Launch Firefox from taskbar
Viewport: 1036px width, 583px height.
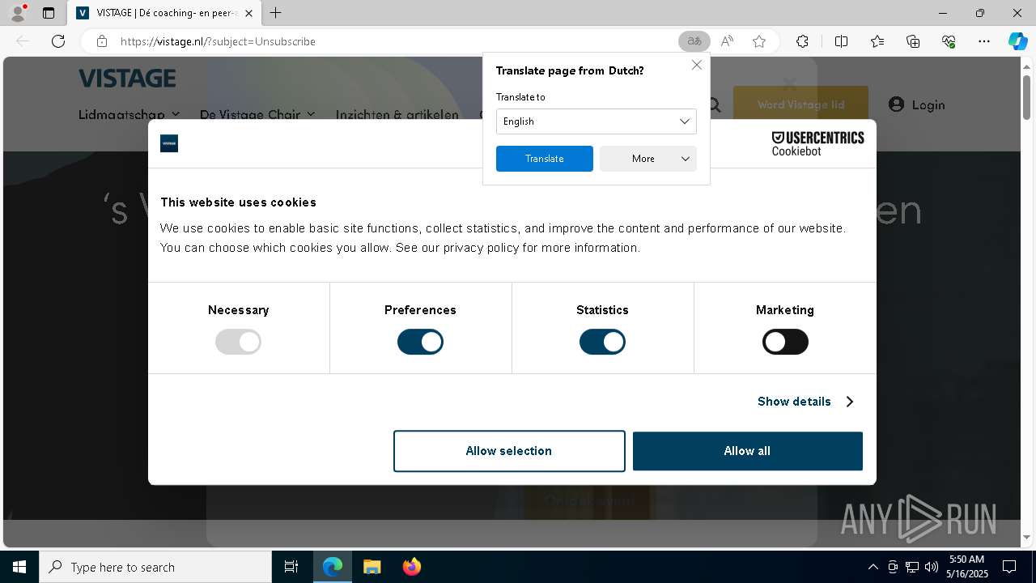(x=411, y=567)
